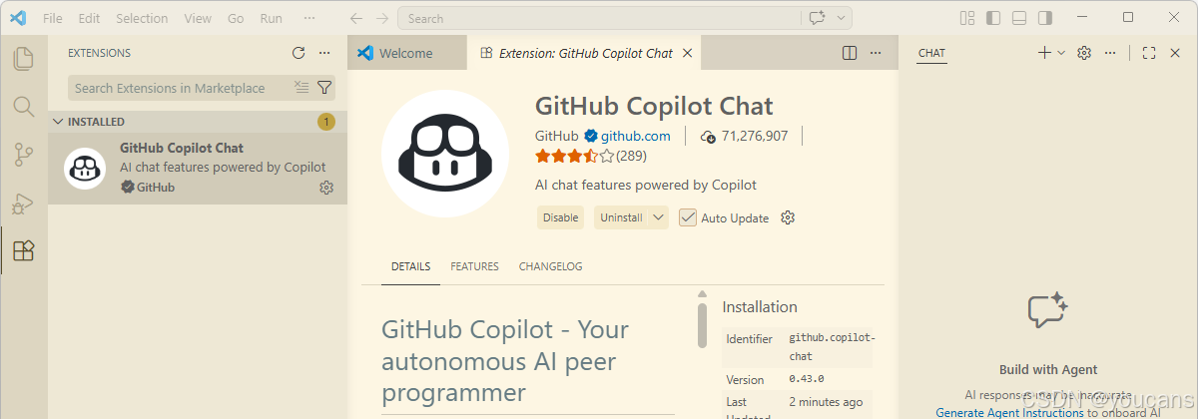The height and width of the screenshot is (419, 1198).
Task: Expand the hidden menus ellipsis in menu bar
Action: (309, 18)
